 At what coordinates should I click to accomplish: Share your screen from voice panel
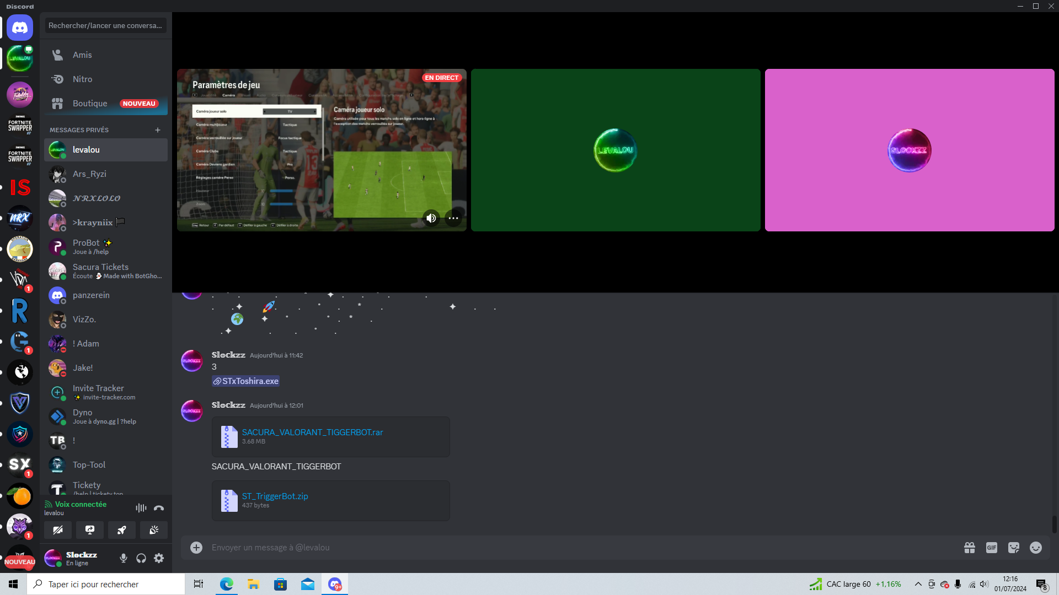tap(90, 530)
